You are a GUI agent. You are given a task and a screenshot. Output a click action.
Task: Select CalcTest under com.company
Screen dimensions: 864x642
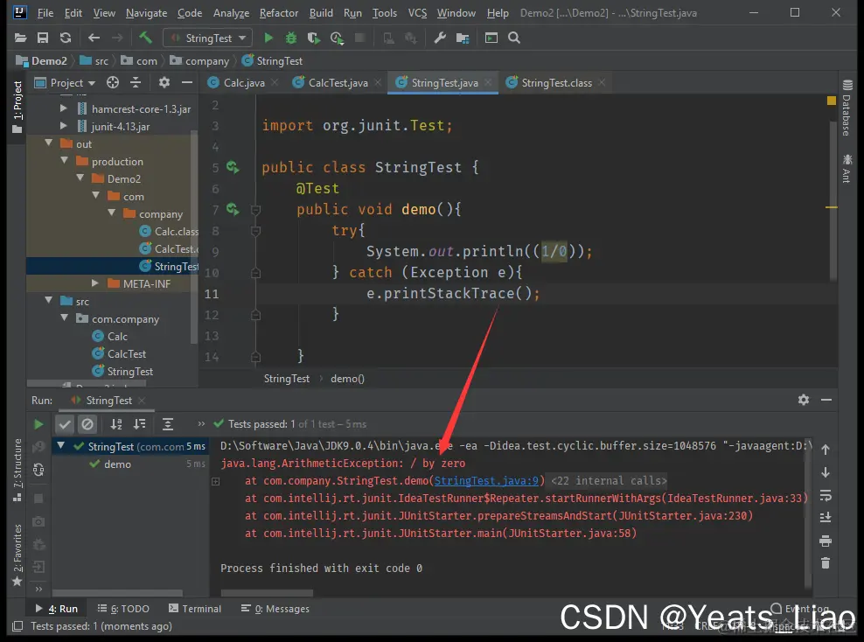coord(126,353)
